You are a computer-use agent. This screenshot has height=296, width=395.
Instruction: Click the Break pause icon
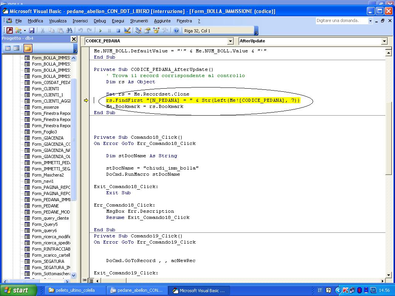109,30
